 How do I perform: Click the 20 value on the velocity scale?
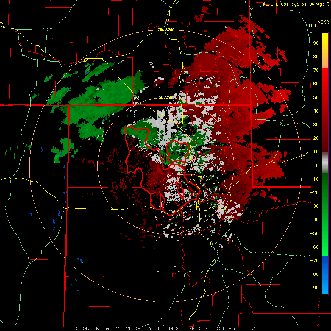pos(316,138)
